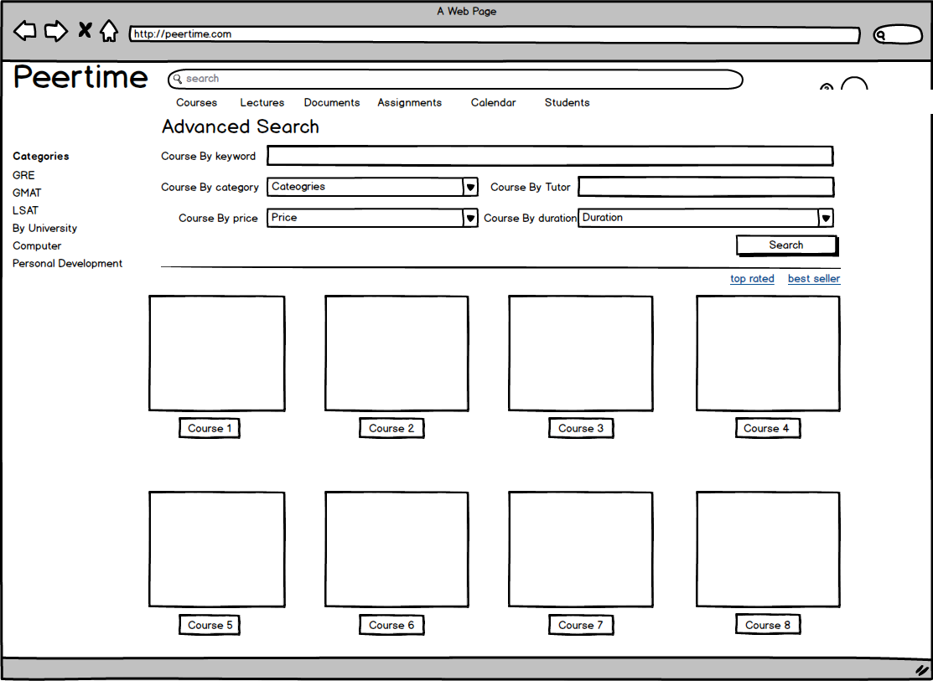Select the GMAT category in sidebar
The height and width of the screenshot is (681, 933).
pos(27,193)
